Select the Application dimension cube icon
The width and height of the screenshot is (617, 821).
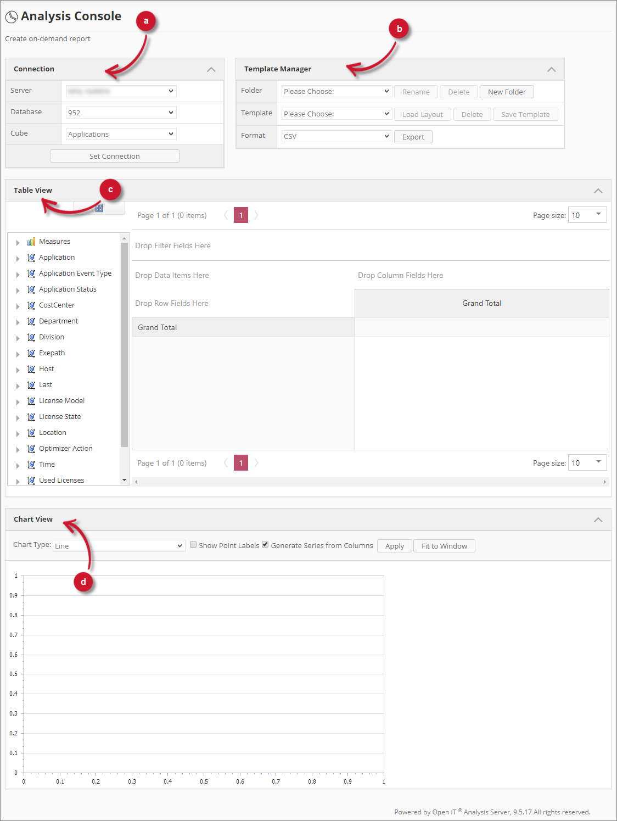31,257
